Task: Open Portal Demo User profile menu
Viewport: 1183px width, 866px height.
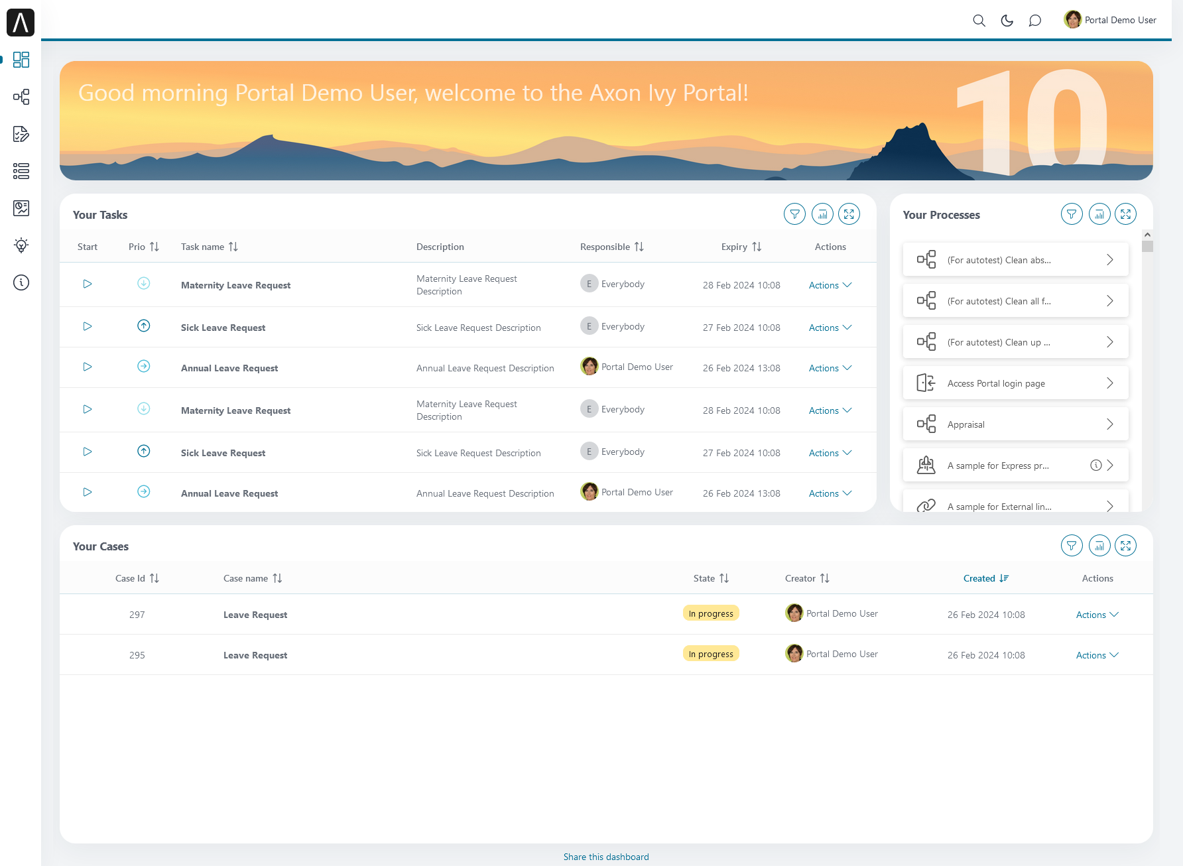Action: click(1110, 20)
